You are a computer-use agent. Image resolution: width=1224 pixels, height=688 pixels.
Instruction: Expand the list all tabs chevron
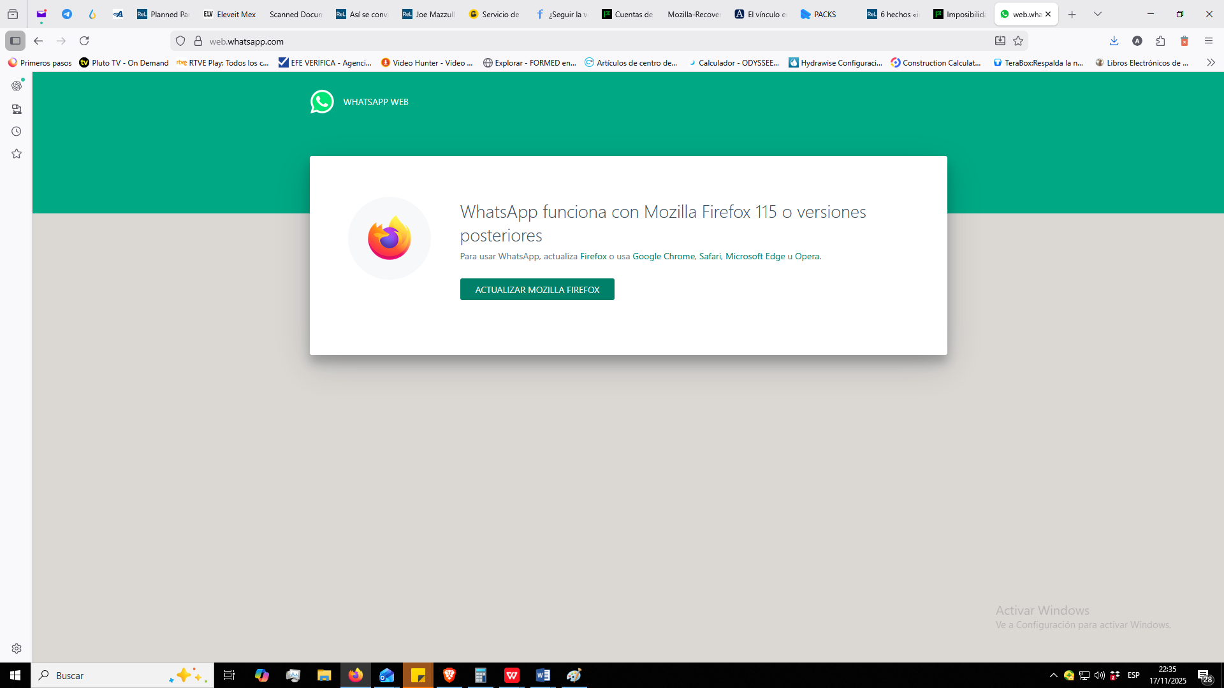[1097, 14]
